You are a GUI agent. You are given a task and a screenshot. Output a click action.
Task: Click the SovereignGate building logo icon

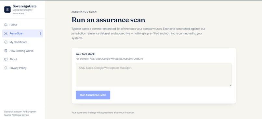coord(7,9)
